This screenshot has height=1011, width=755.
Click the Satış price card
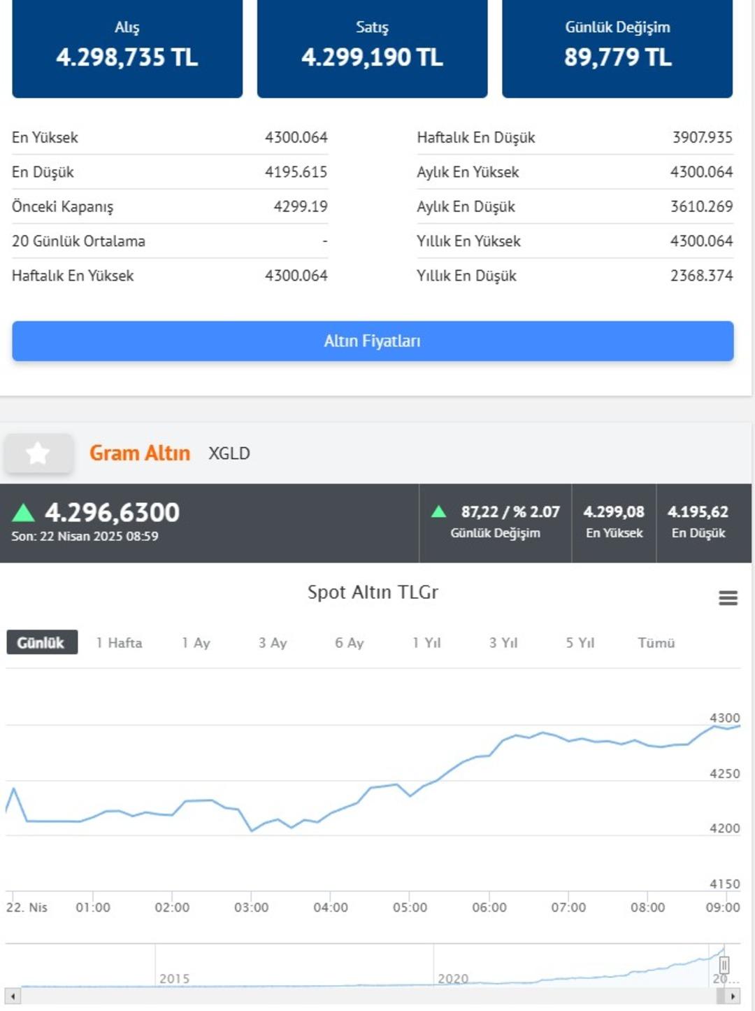coord(373,48)
